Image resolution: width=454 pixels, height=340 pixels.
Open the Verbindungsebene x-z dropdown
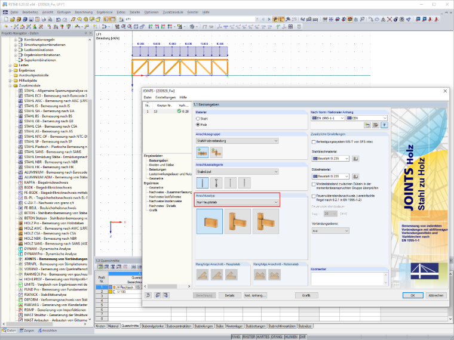[x=330, y=230]
